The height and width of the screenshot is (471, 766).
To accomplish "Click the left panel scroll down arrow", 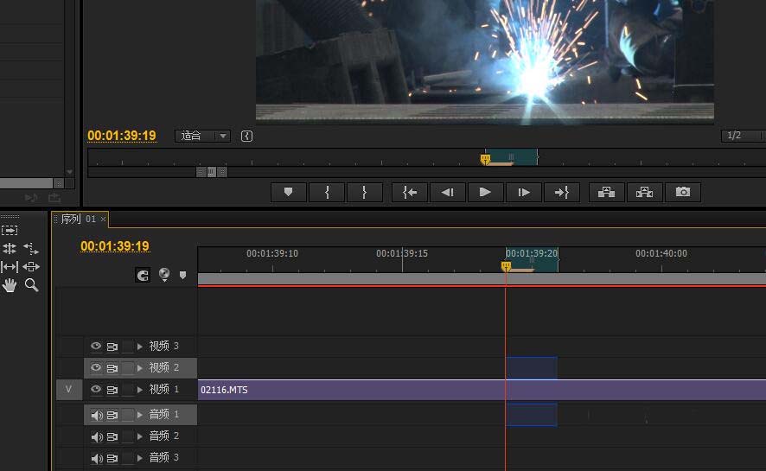I will (69, 172).
